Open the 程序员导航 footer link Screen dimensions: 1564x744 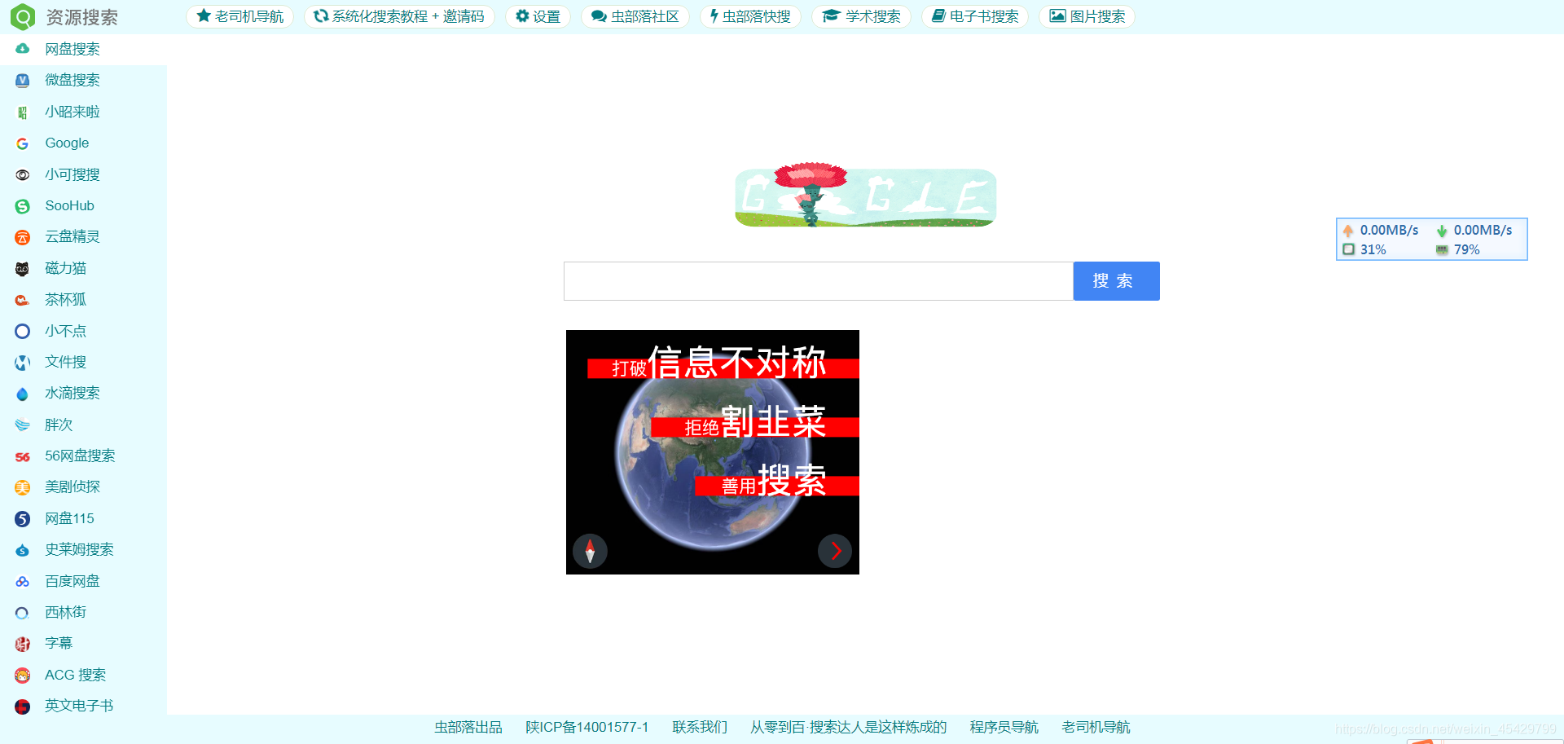(x=1004, y=727)
